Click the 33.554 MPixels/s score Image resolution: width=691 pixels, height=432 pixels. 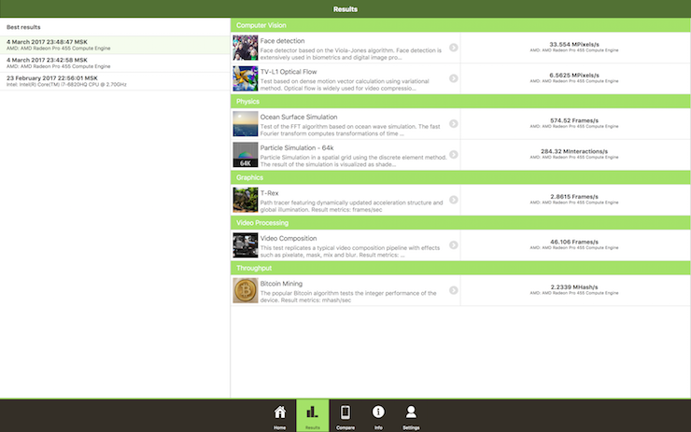pyautogui.click(x=574, y=45)
